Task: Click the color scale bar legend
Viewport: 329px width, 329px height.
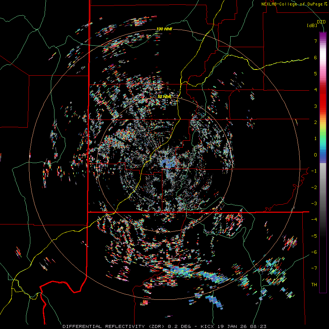Action: pyautogui.click(x=323, y=162)
